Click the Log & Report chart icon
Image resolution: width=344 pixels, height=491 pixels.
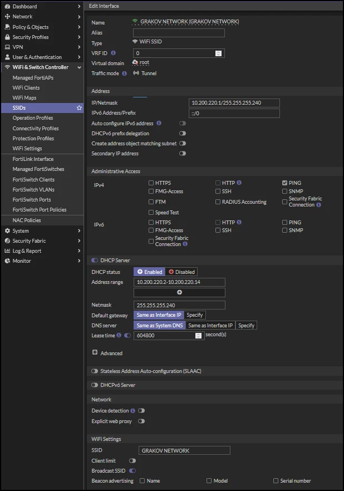click(x=7, y=251)
